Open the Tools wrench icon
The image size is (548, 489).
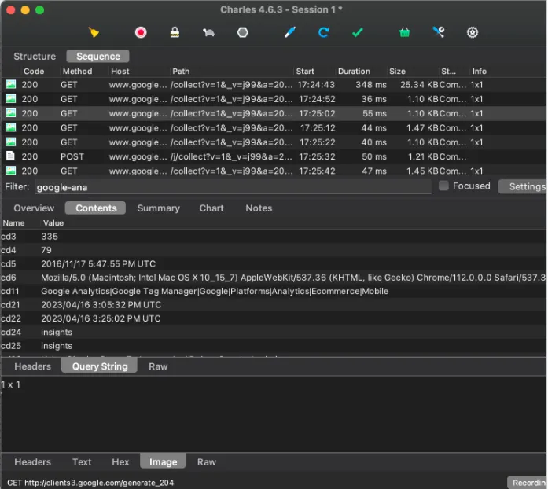point(439,32)
